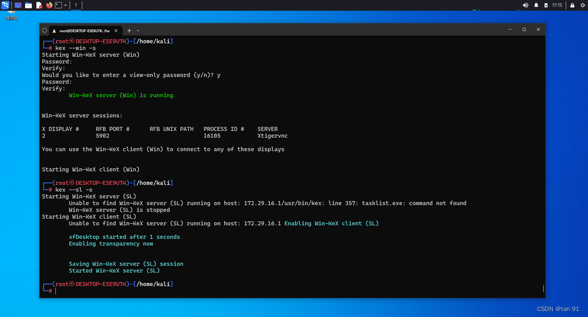Launch Firefox from the top panel

pyautogui.click(x=49, y=5)
